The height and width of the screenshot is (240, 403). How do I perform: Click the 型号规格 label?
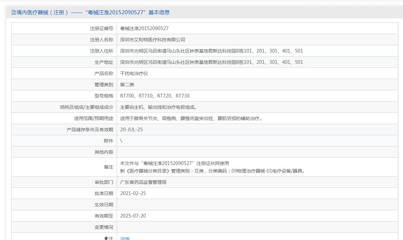(104, 96)
